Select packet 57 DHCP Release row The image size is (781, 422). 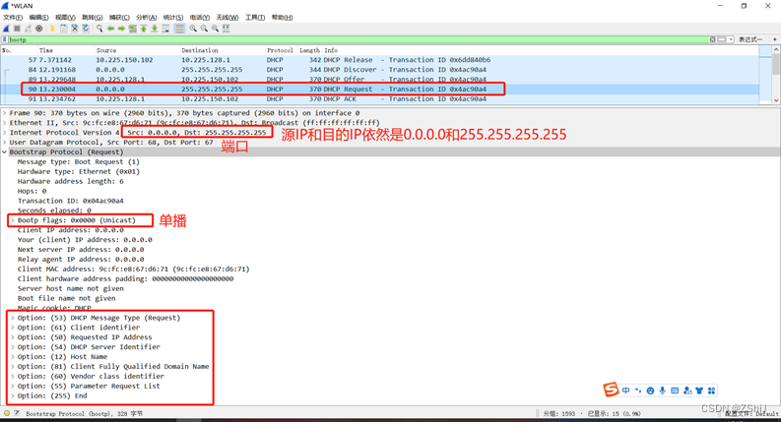click(x=379, y=60)
